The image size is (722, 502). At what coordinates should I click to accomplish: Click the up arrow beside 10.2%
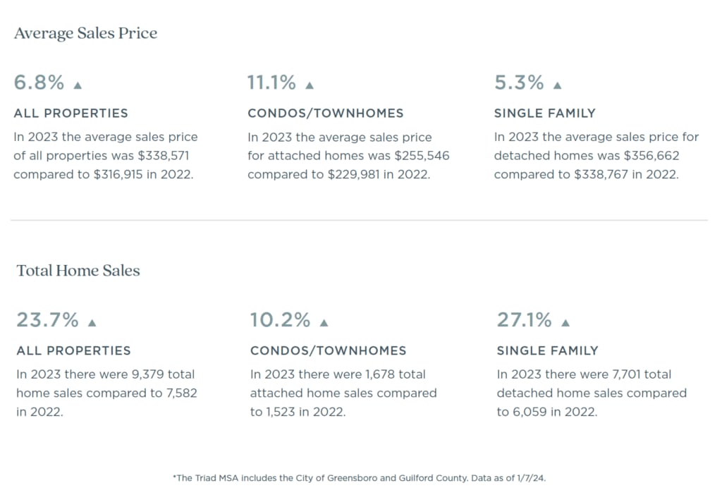pos(324,323)
